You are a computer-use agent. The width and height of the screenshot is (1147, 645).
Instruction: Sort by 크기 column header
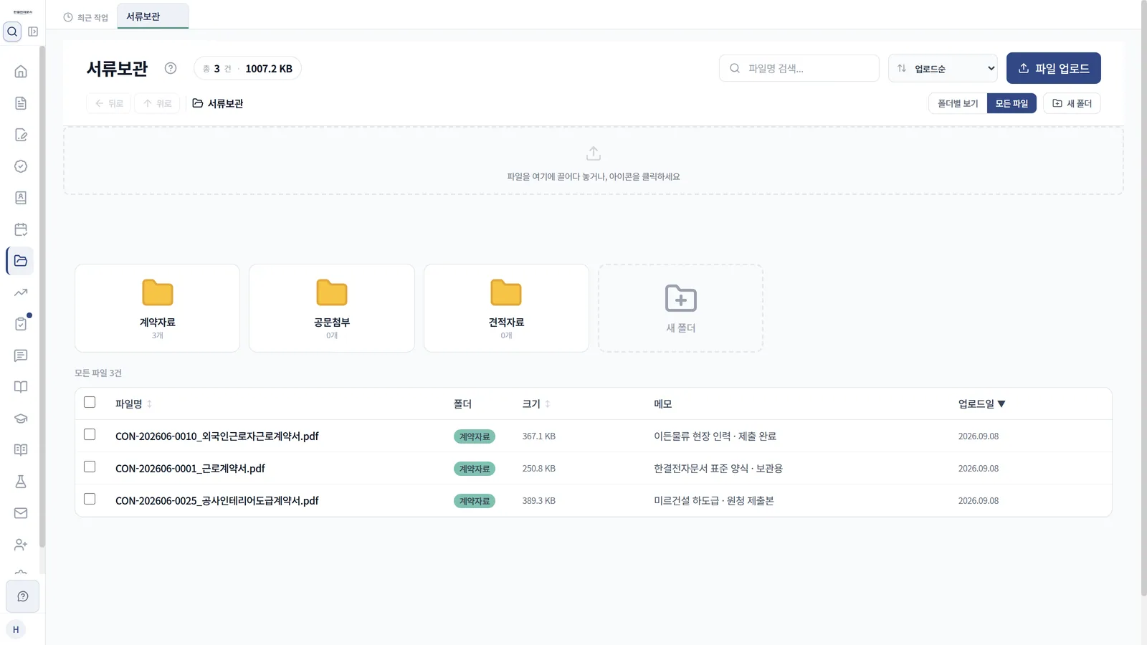pos(536,404)
